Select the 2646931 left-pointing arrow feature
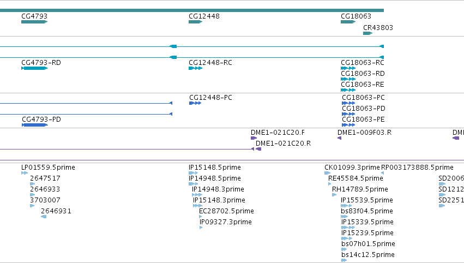This screenshot has width=464, height=263. [x=44, y=217]
